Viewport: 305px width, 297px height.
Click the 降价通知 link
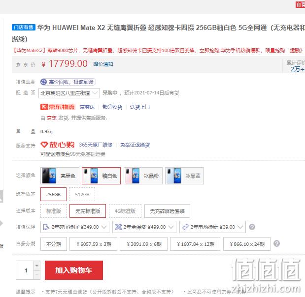[103, 64]
